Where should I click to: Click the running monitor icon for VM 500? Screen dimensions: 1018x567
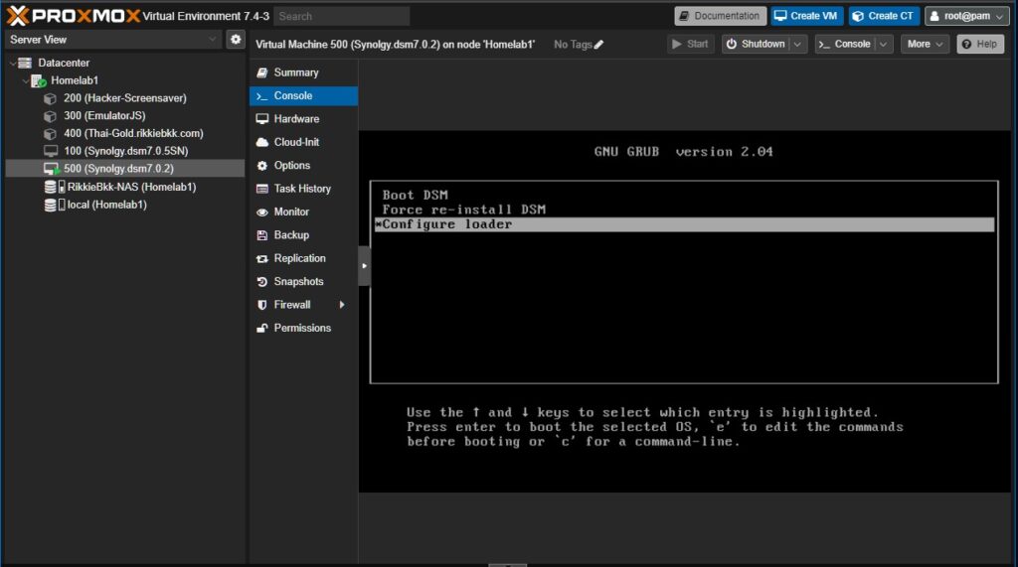[x=52, y=169]
